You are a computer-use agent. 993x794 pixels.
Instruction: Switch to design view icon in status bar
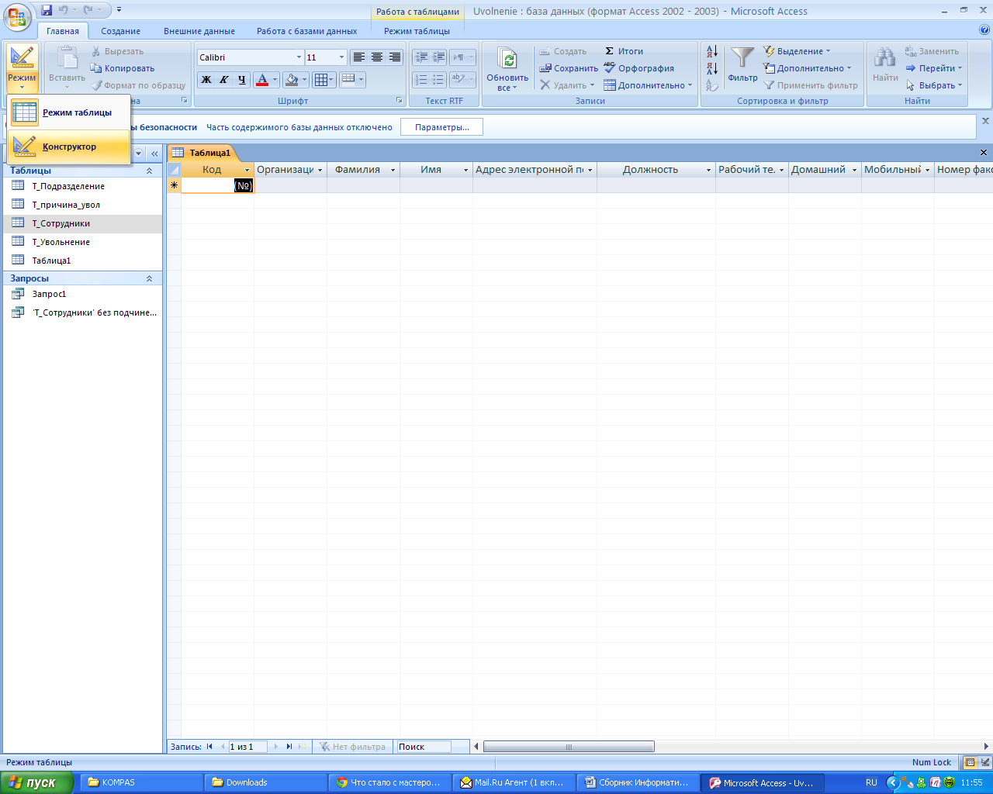point(984,762)
